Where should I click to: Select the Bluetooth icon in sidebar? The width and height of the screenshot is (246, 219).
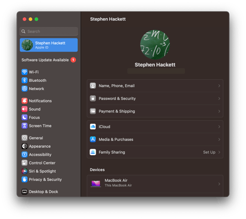point(24,80)
